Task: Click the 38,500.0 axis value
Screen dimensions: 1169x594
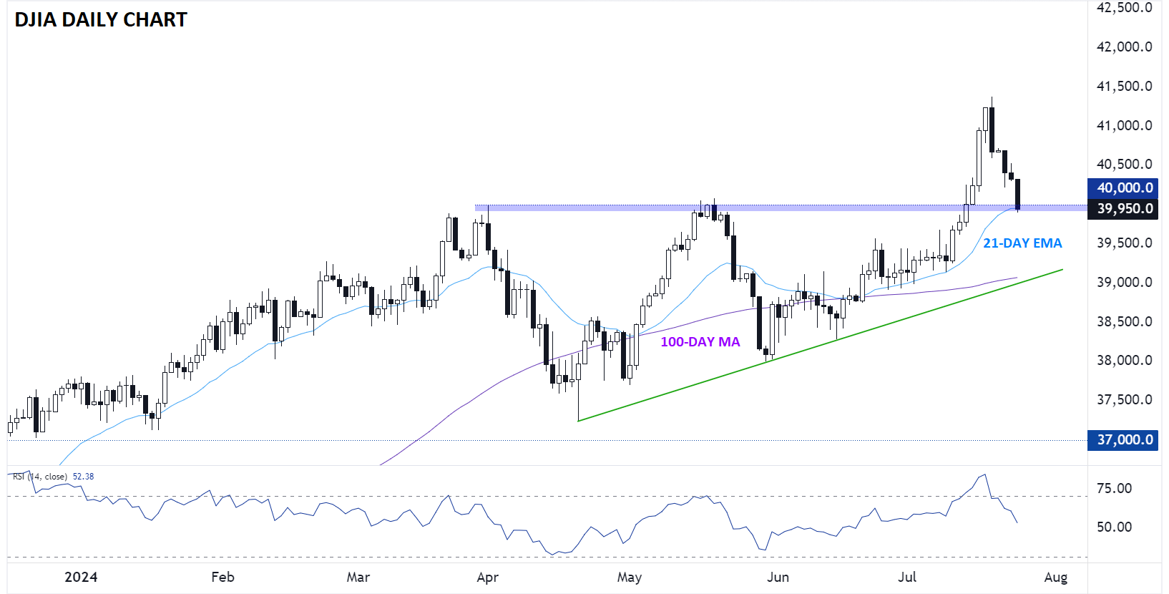Action: click(1124, 321)
